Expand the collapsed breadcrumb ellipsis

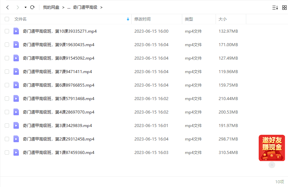click(69, 7)
